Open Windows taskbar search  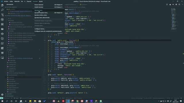(x=7, y=101)
